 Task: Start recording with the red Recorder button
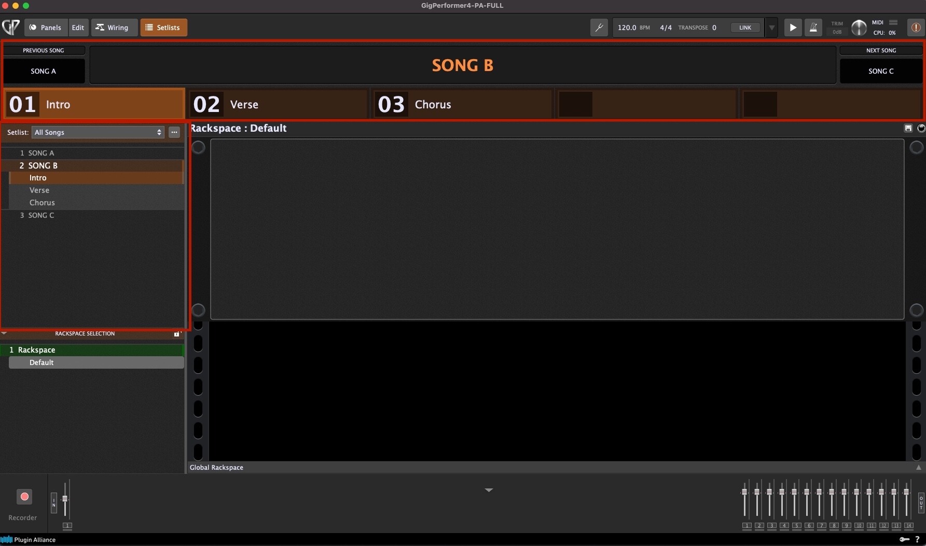click(x=24, y=497)
